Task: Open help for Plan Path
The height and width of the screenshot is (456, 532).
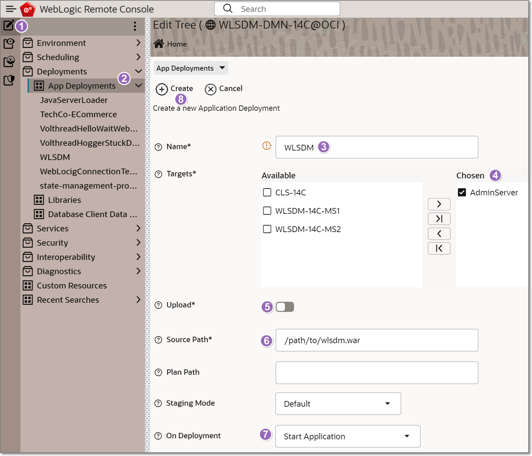Action: [158, 372]
